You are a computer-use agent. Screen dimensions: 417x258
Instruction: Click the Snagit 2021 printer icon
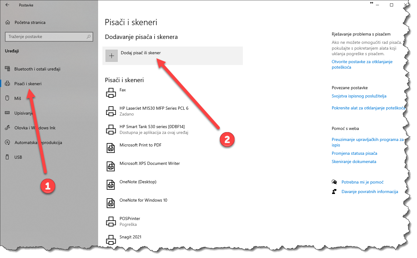[x=111, y=239]
